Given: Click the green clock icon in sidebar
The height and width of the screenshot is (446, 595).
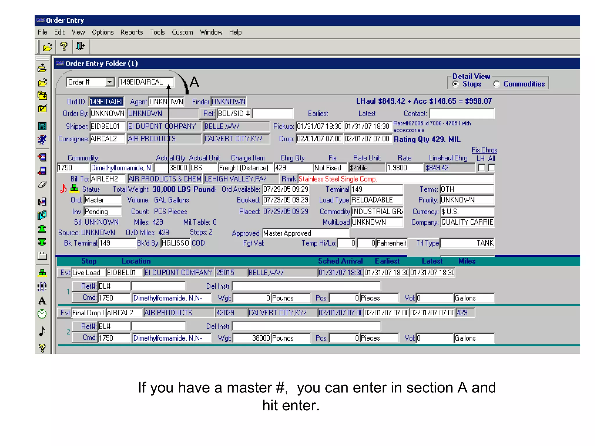Looking at the screenshot, I should coord(42,314).
